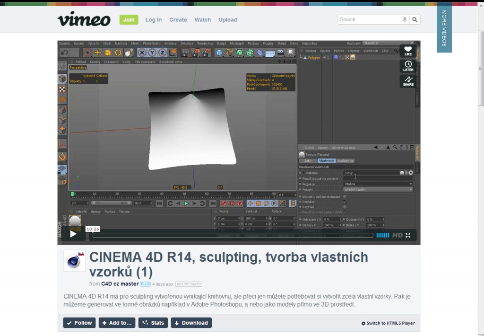Click the Undo arrow in Cinema 4D toolbar
The height and width of the screenshot is (336, 484).
click(x=64, y=53)
